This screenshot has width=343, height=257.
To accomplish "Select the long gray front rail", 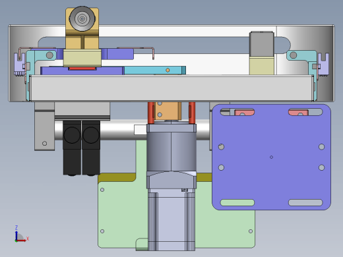I will pos(171,88).
